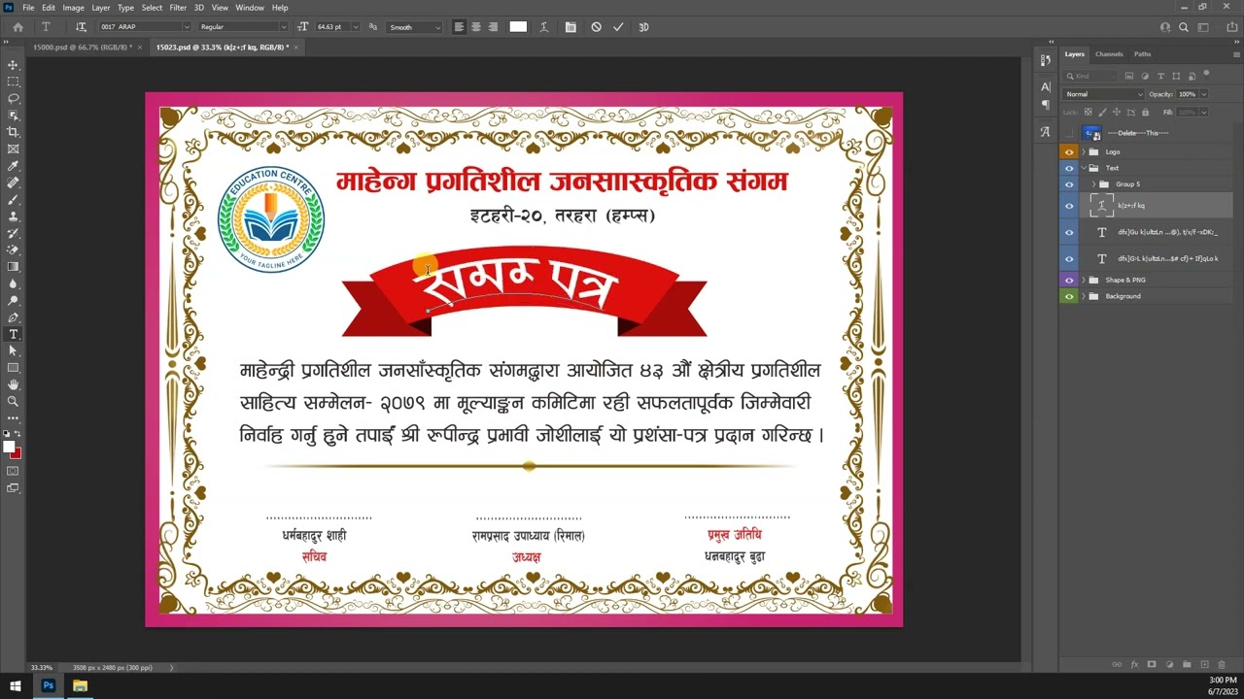Screen dimensions: 1244x699
Task: Select the Clone Stamp tool
Action: (13, 216)
